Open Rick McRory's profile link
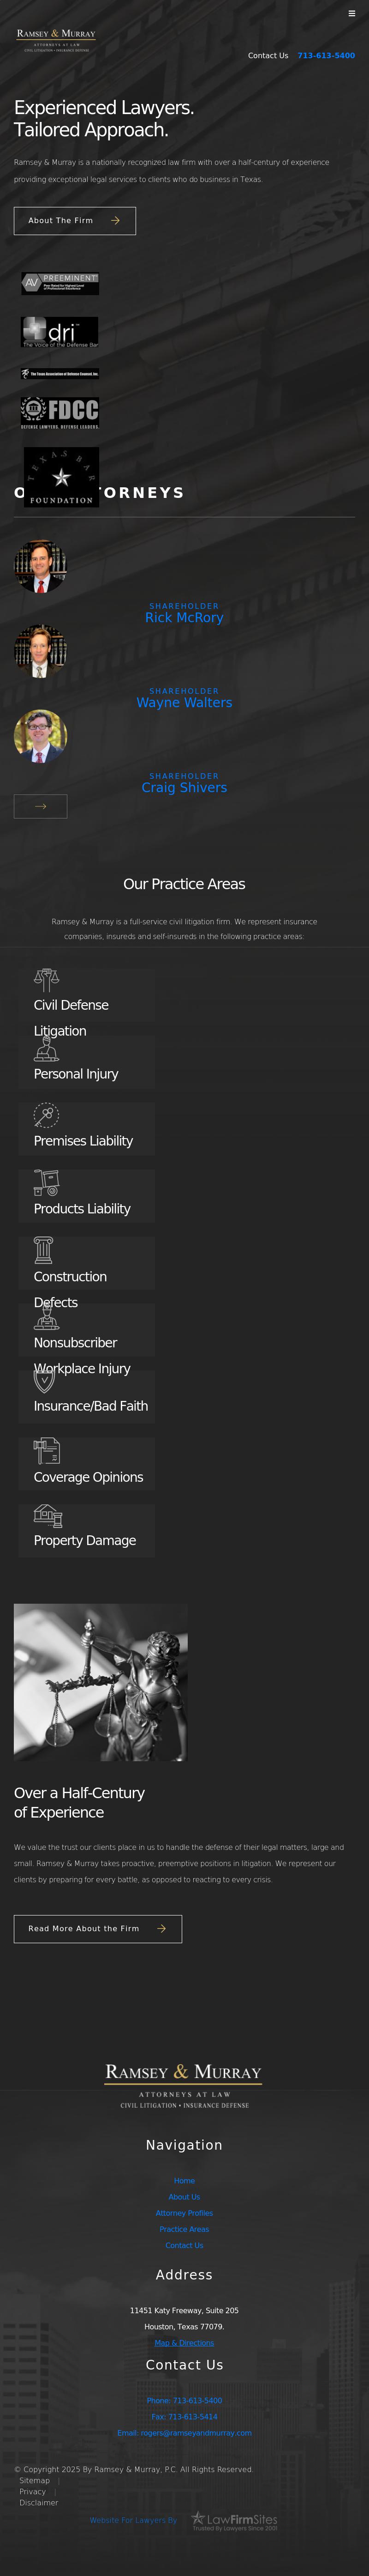The height and width of the screenshot is (2576, 369). (184, 618)
